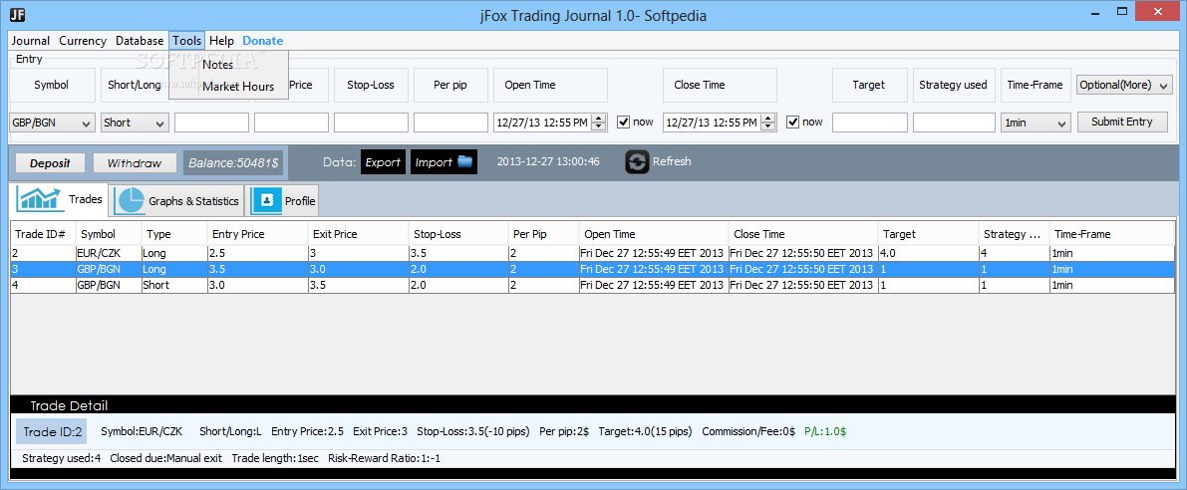
Task: Select the EUR/CZK trade row
Action: point(593,253)
